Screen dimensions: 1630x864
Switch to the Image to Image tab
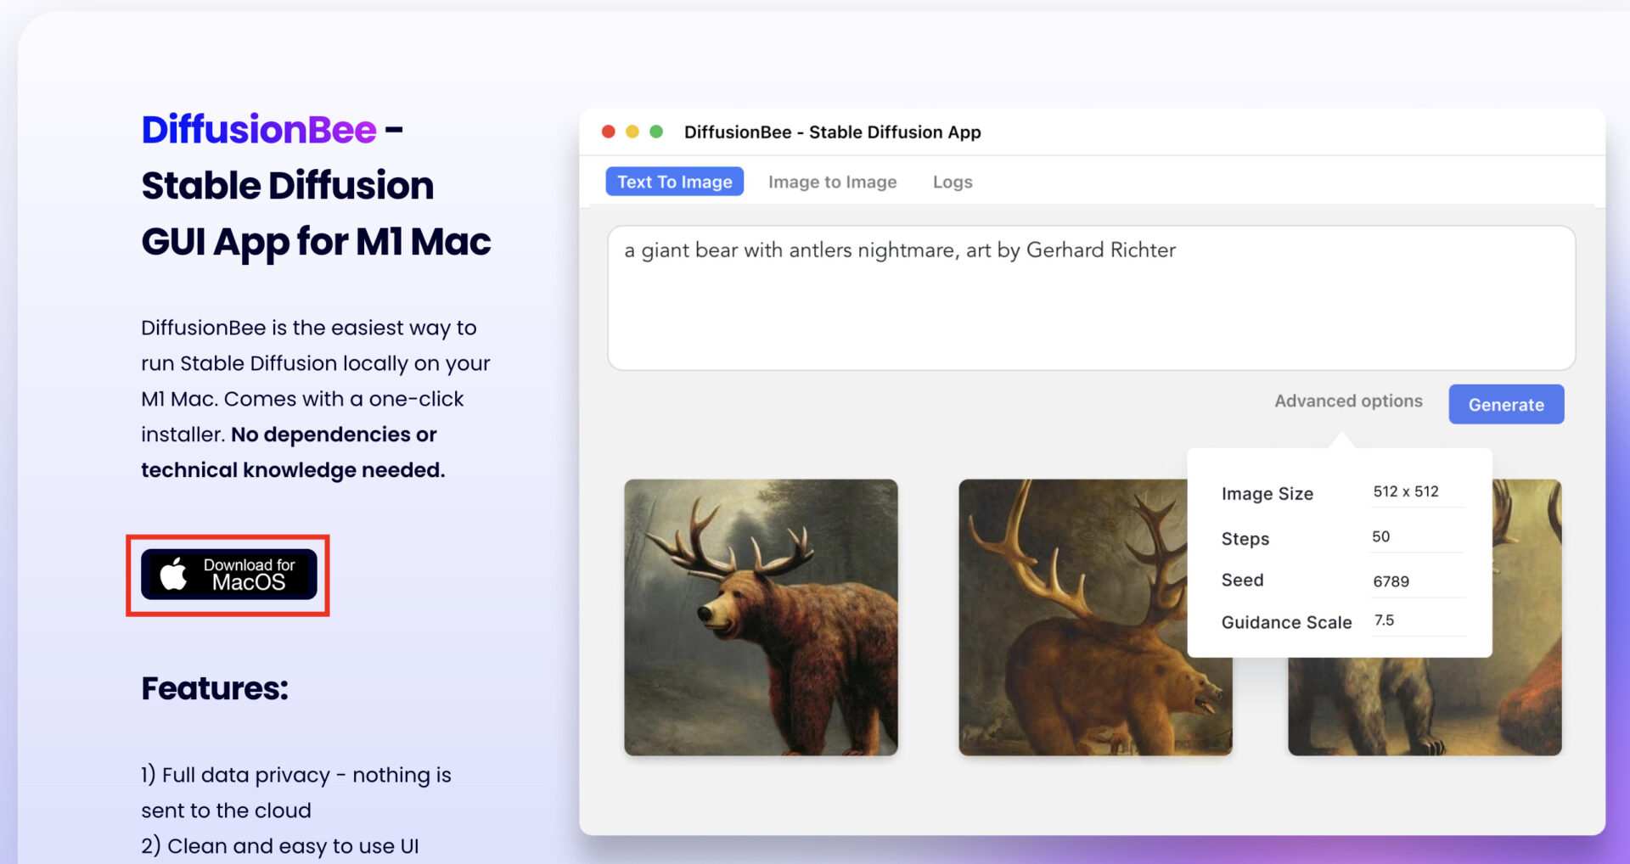click(832, 181)
